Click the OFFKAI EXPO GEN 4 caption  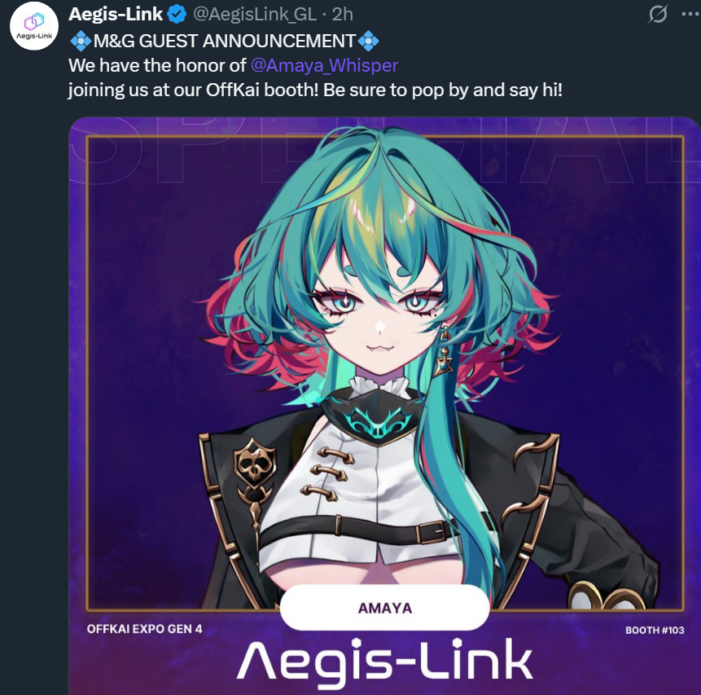[x=144, y=629]
